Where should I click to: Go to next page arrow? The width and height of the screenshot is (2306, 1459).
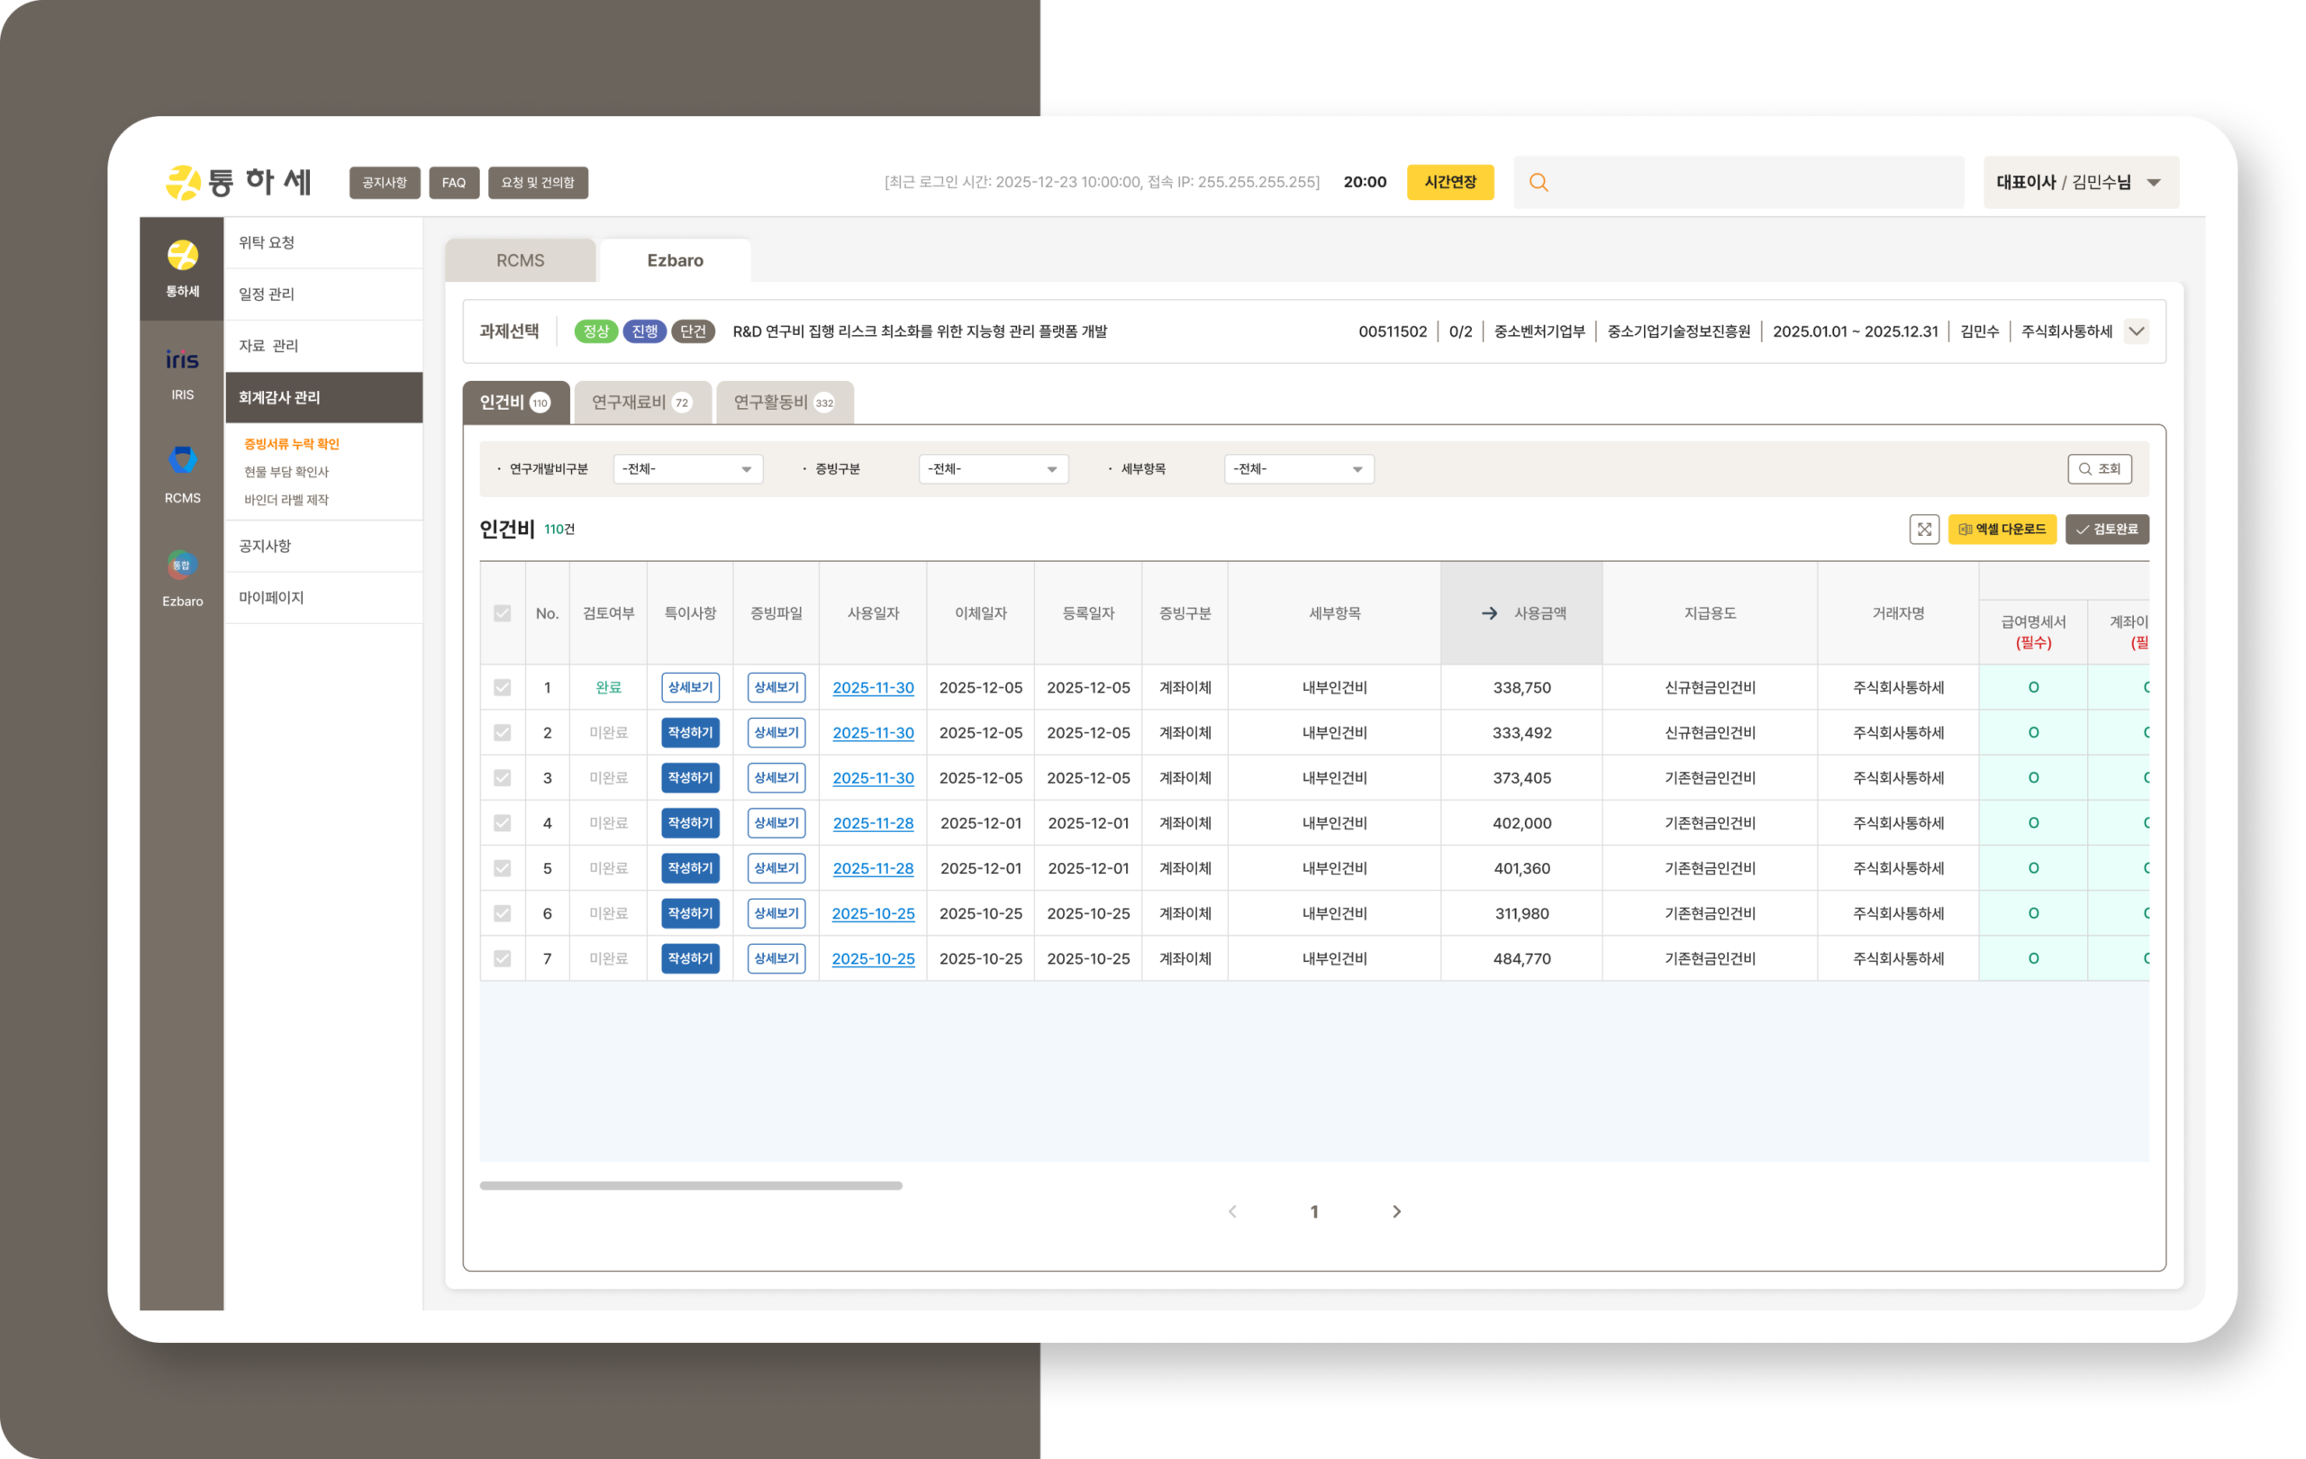coord(1396,1211)
